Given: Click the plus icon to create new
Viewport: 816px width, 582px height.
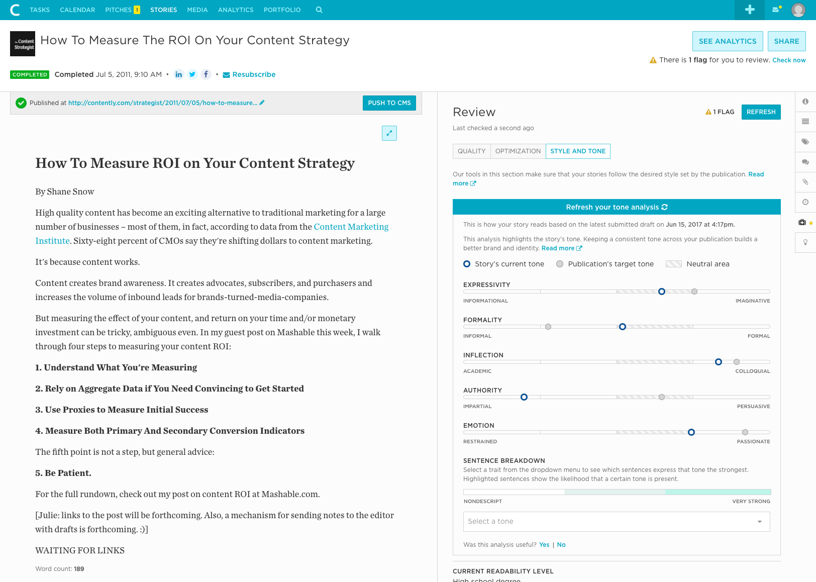Looking at the screenshot, I should (x=749, y=10).
